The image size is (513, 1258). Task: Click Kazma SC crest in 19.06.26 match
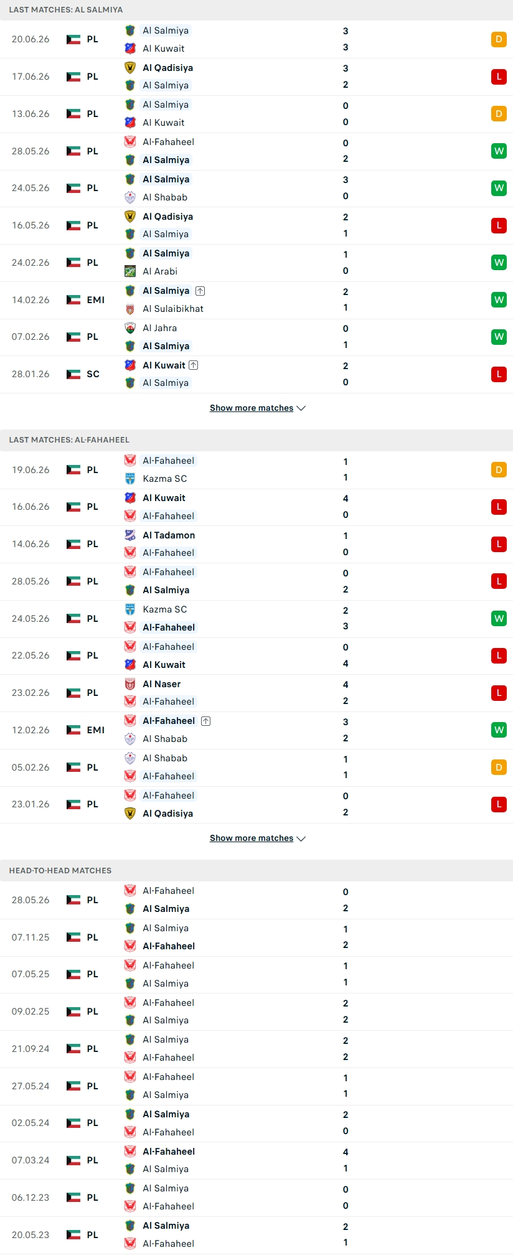click(130, 479)
